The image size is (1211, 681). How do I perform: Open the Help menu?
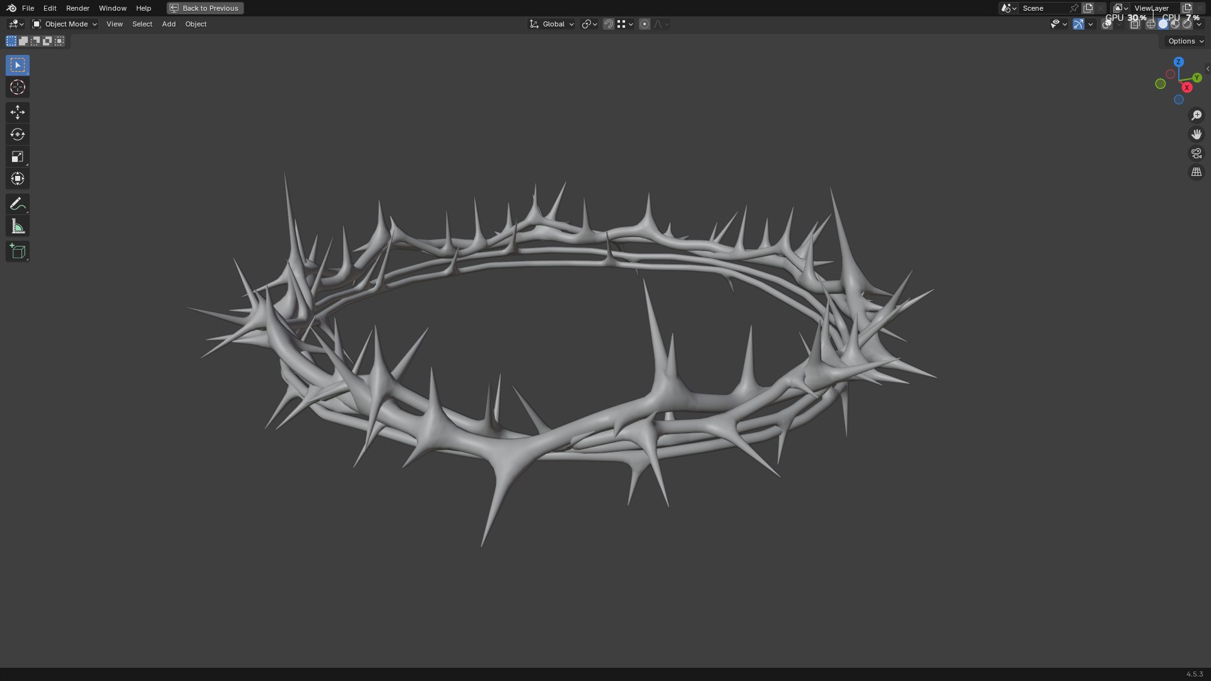point(143,8)
